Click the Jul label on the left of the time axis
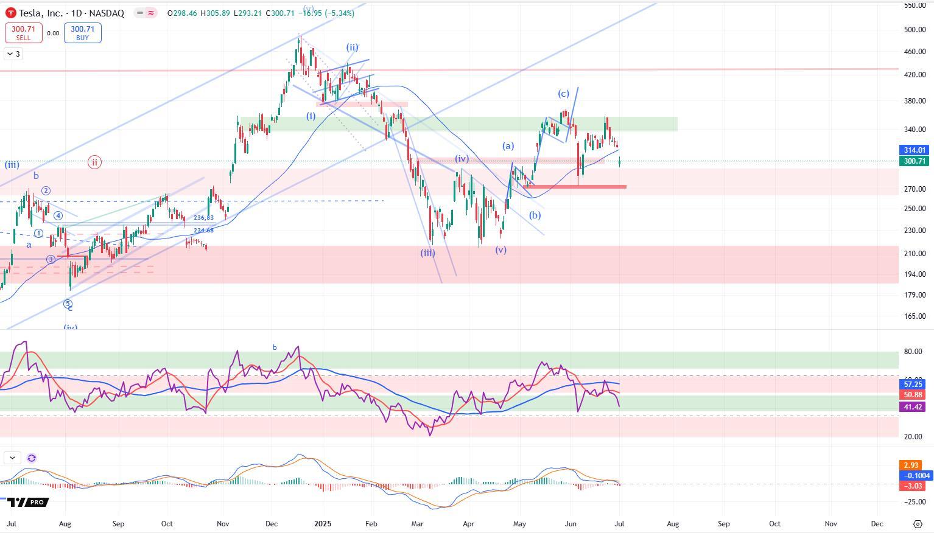Screen dimensions: 934x533 tap(11, 524)
